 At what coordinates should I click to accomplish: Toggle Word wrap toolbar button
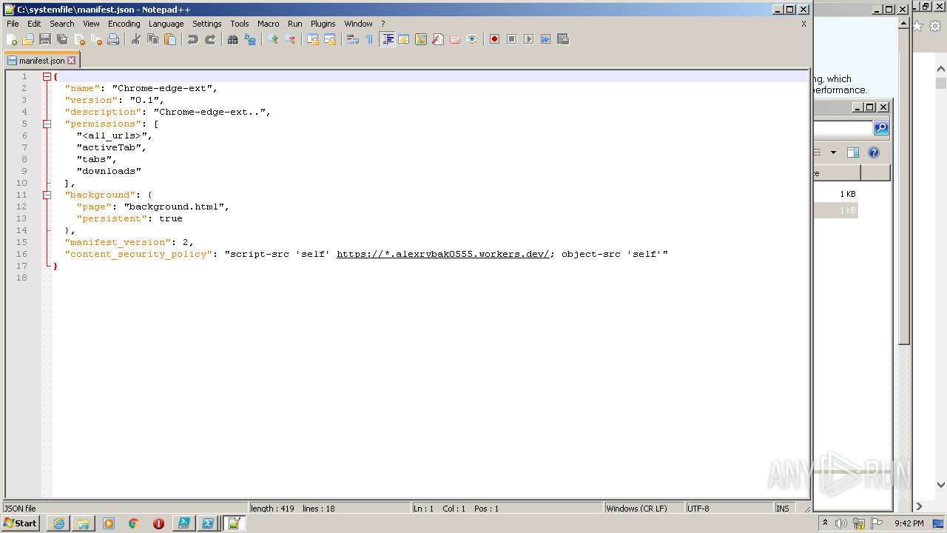[353, 39]
